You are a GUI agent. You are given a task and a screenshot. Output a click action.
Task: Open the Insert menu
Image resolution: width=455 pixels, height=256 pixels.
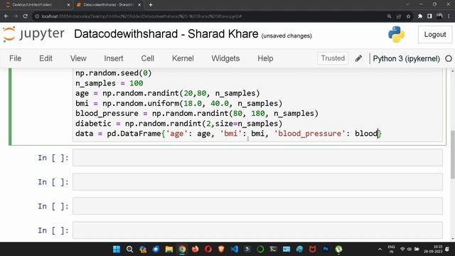(x=114, y=58)
